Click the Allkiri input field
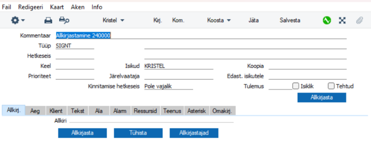Image resolution: width=371 pixels, height=167 pixels. click(152, 121)
